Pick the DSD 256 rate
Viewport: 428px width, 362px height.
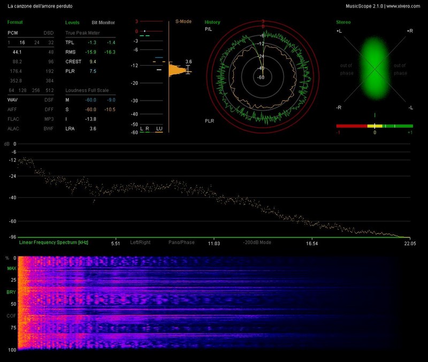36,90
